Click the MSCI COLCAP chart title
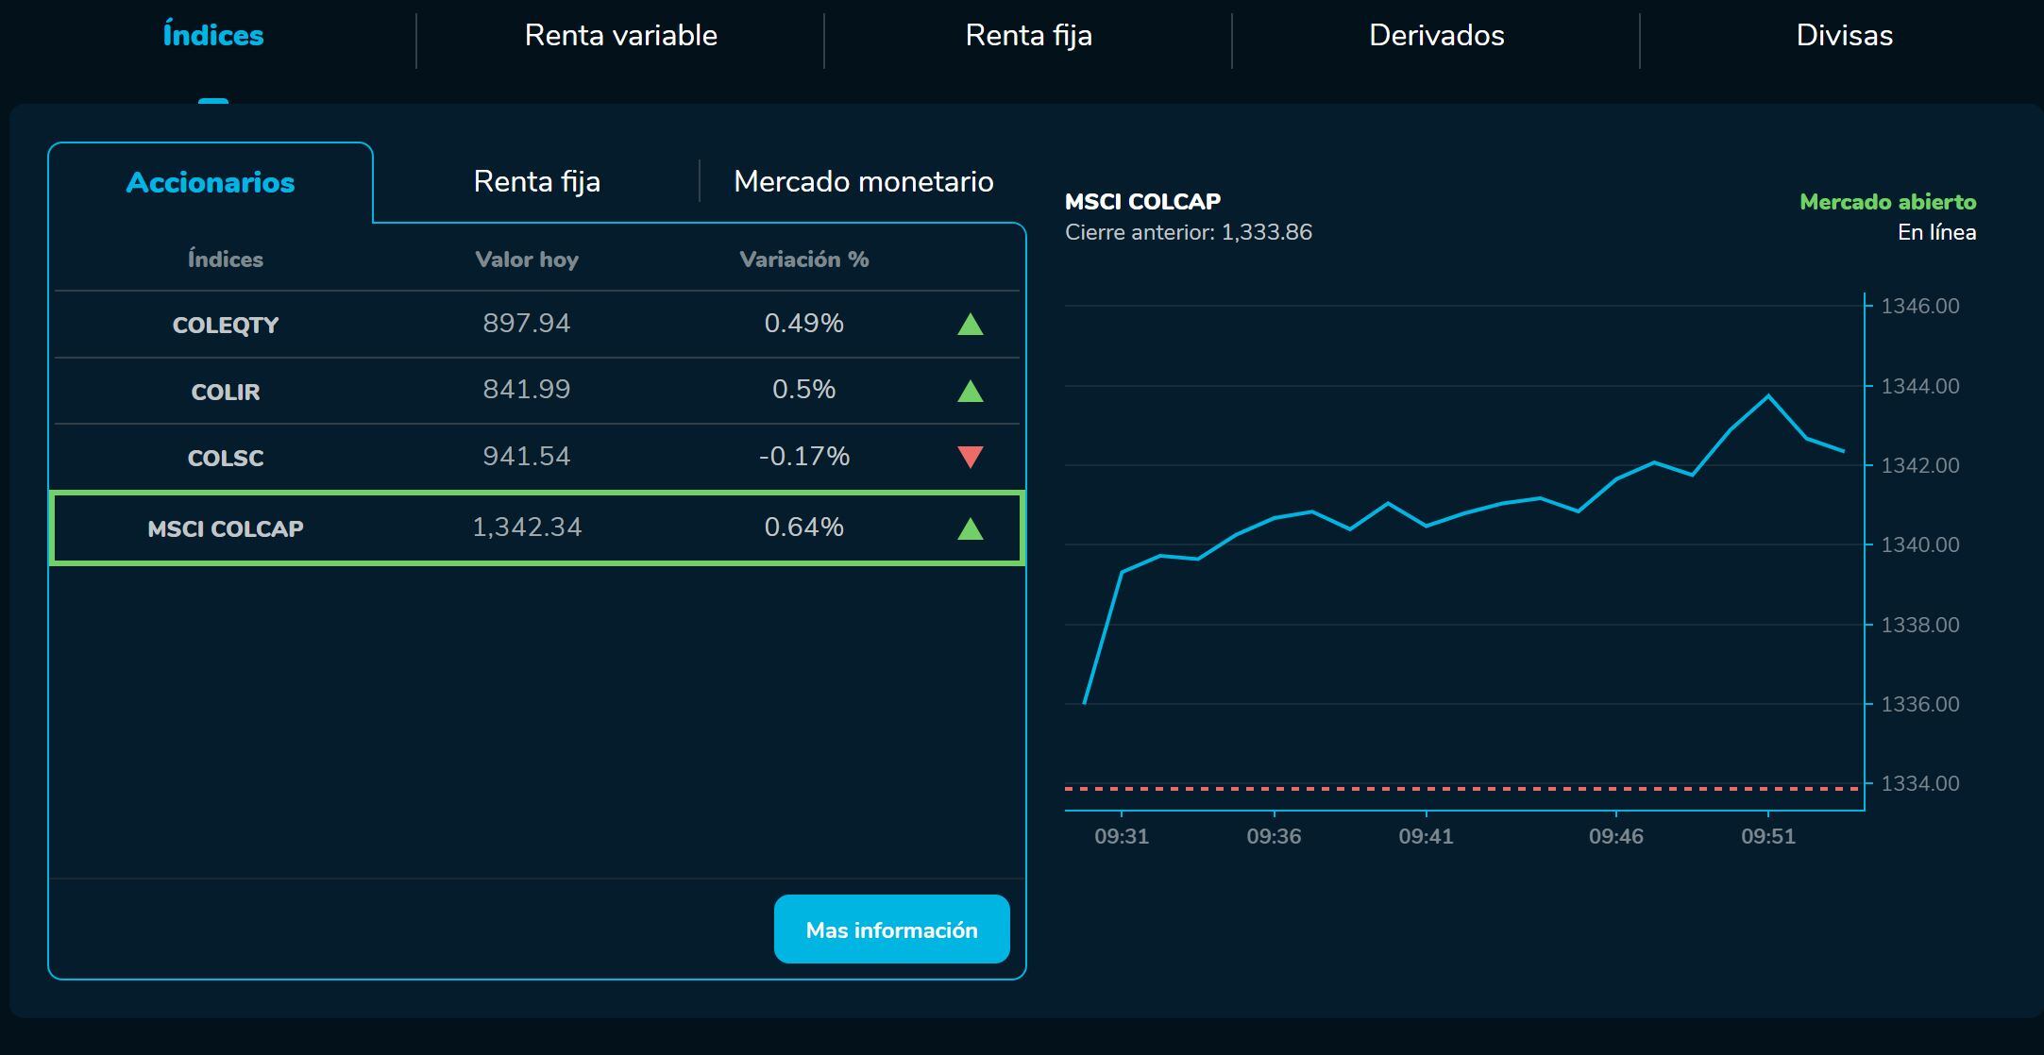 1142,200
